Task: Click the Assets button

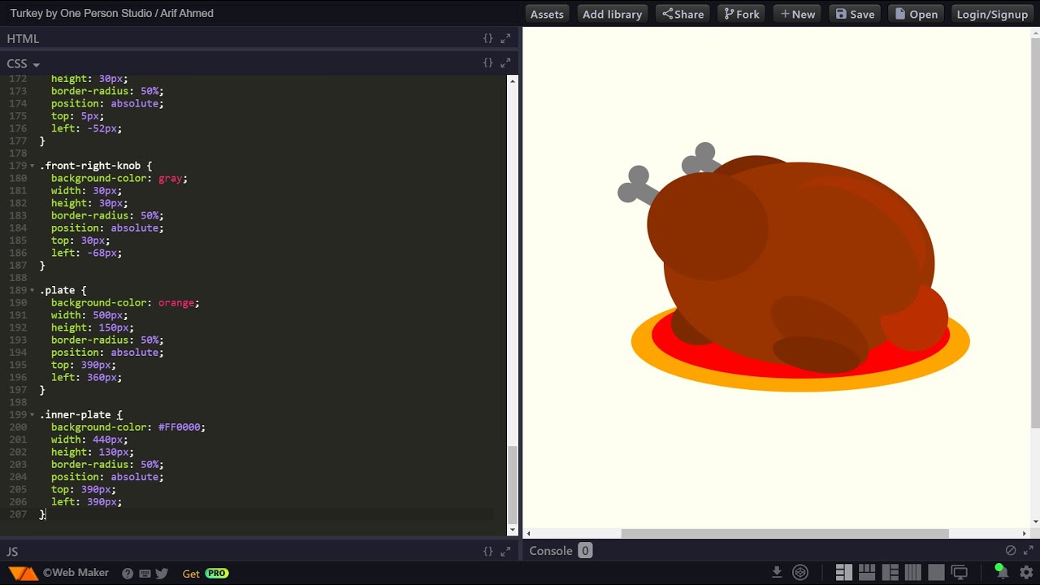Action: pos(547,14)
